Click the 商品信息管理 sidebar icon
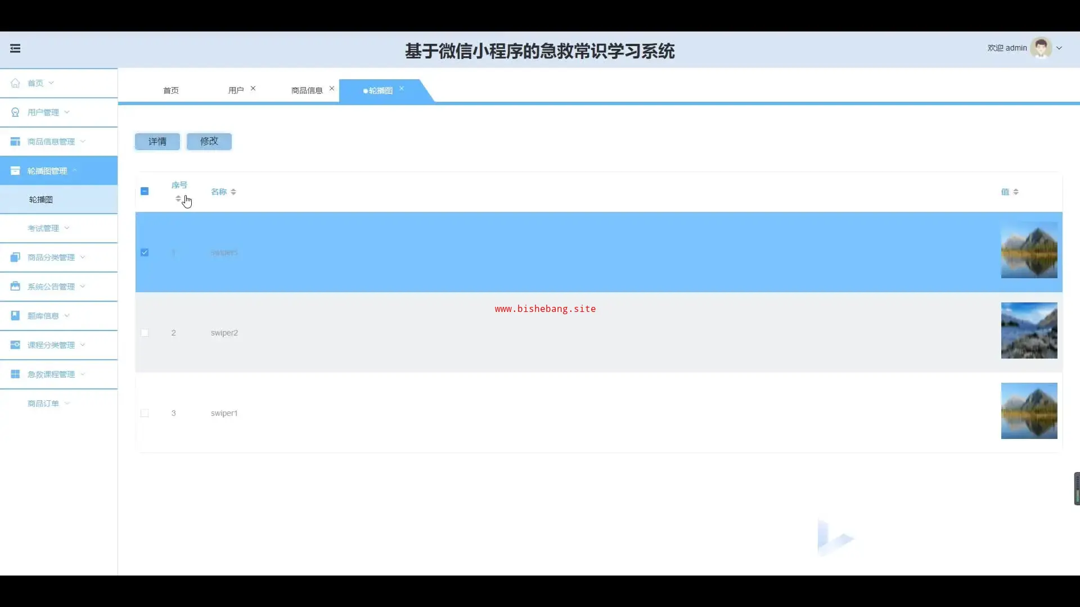Screen dimensions: 1080x607 pyautogui.click(x=15, y=142)
